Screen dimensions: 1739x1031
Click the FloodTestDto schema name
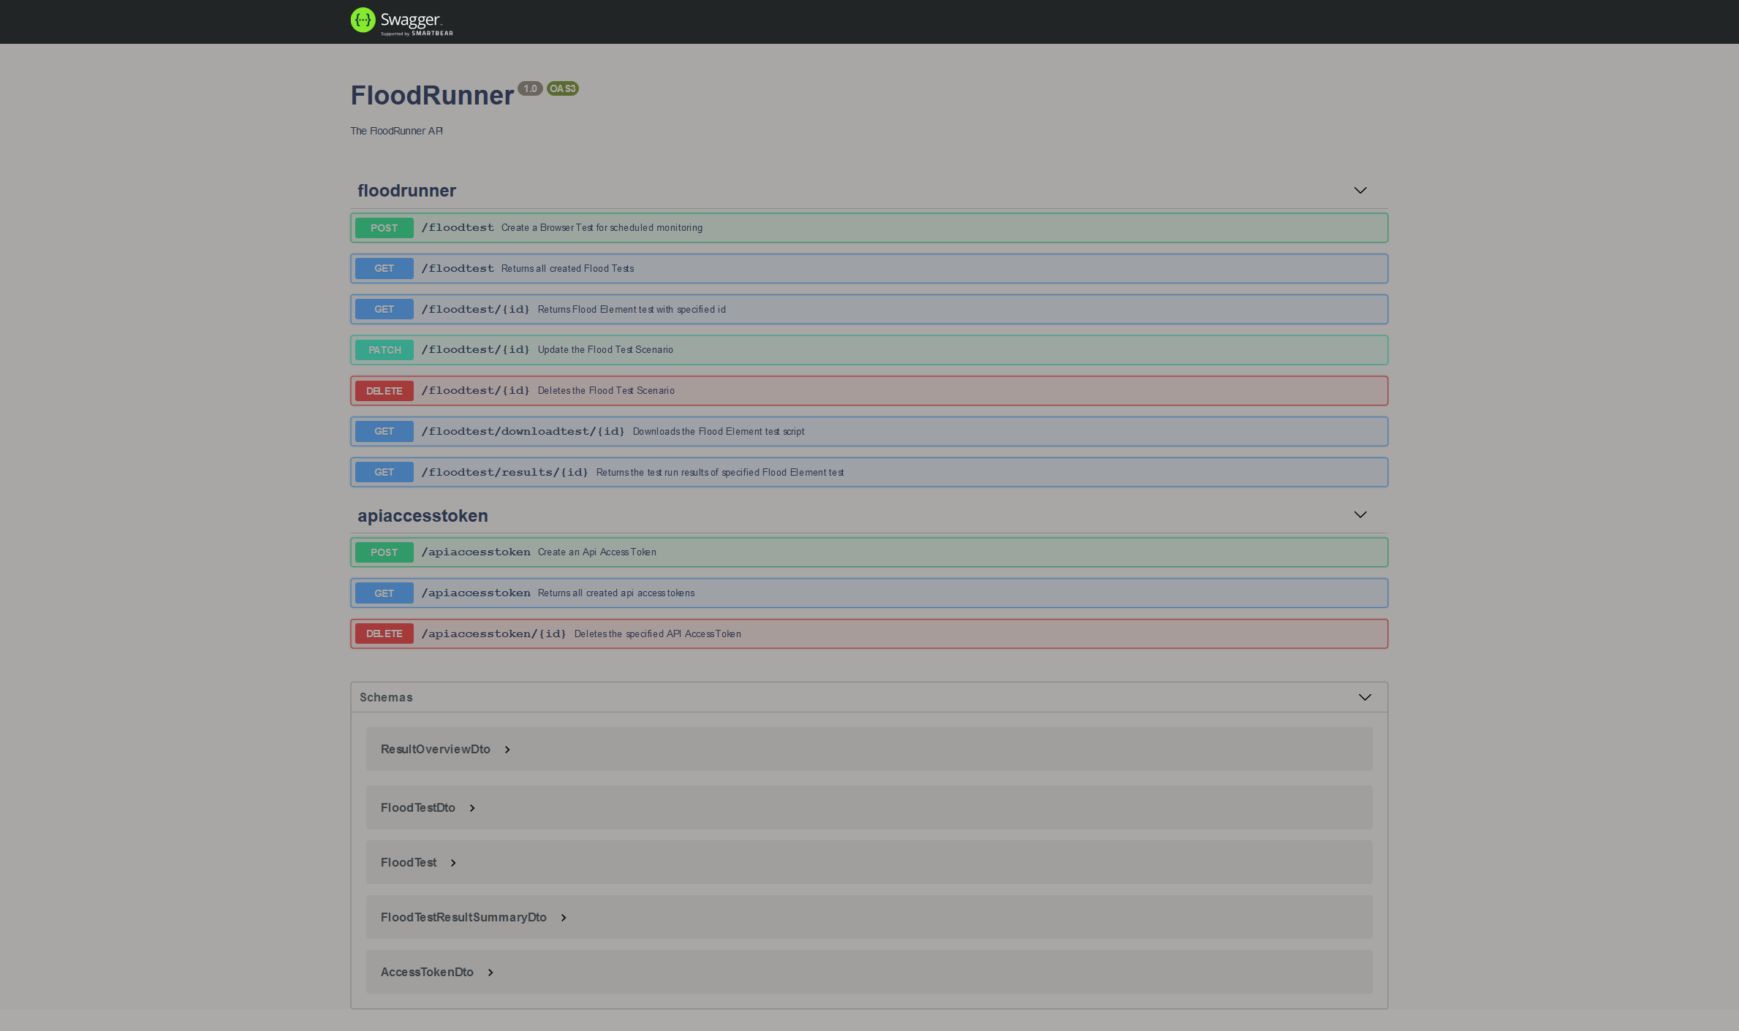point(418,807)
